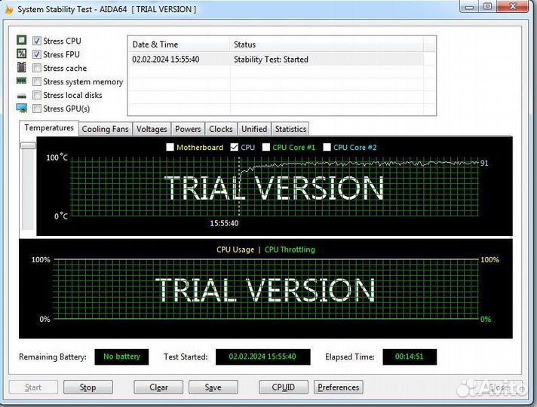Switch to the Cooling Fans tab

pos(105,129)
